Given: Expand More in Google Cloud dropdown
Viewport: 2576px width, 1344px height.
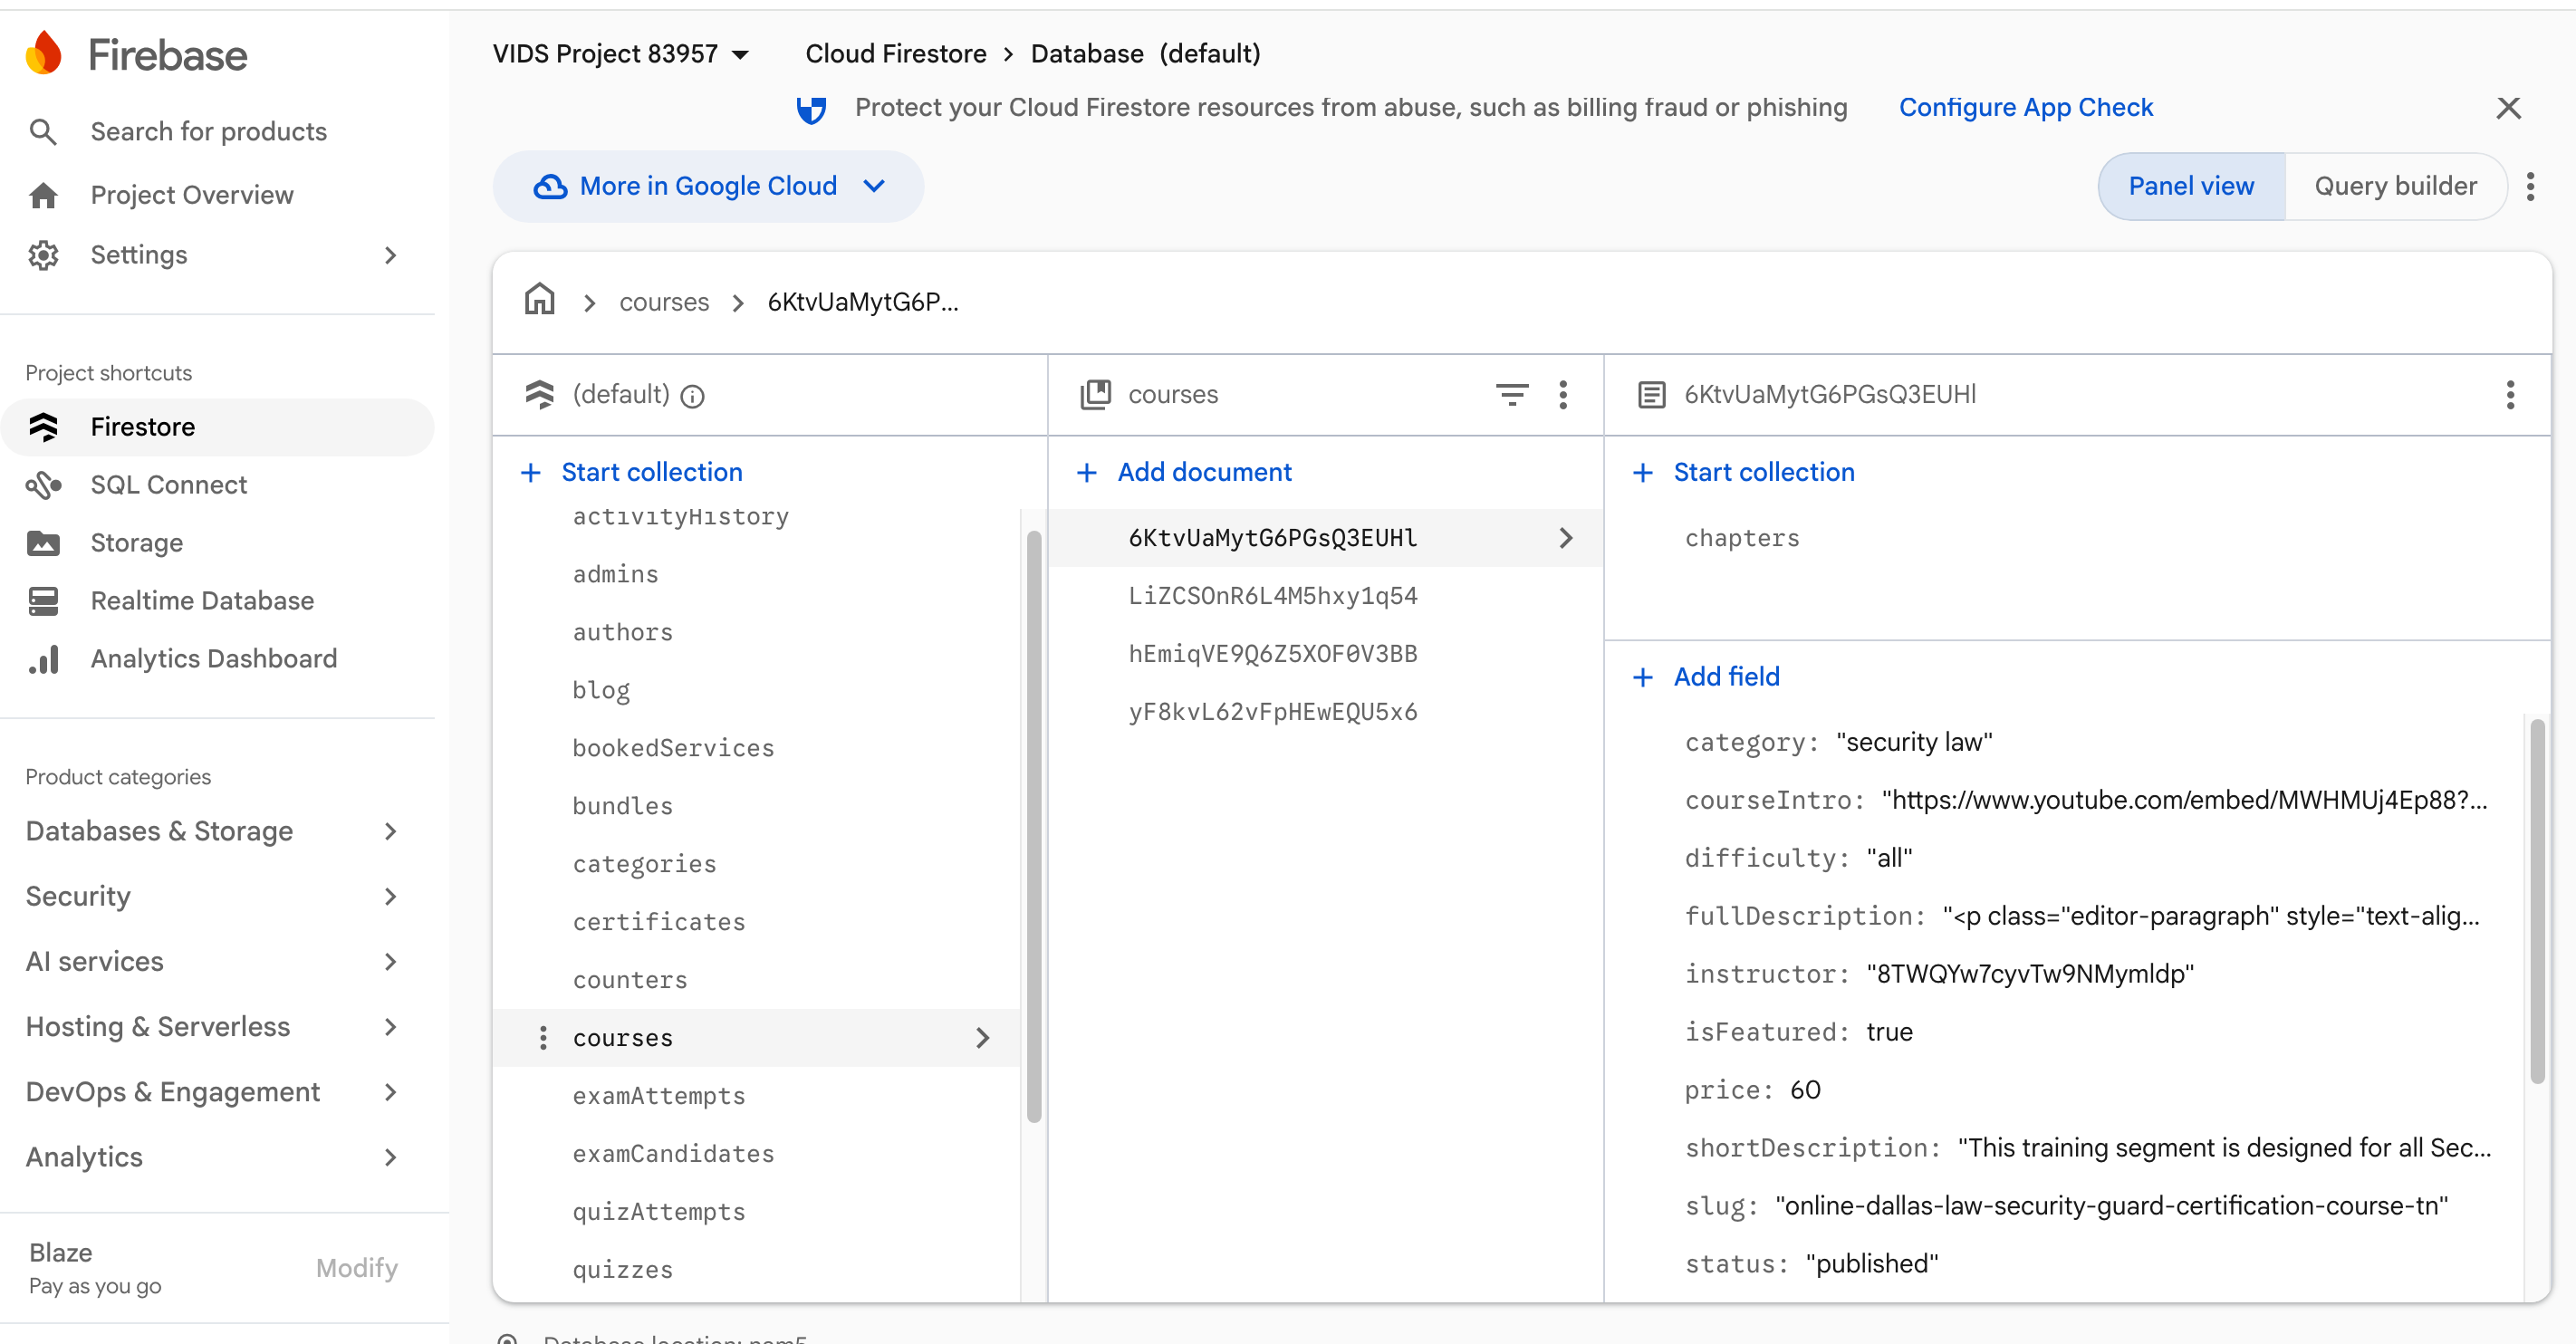Looking at the screenshot, I should pos(708,186).
